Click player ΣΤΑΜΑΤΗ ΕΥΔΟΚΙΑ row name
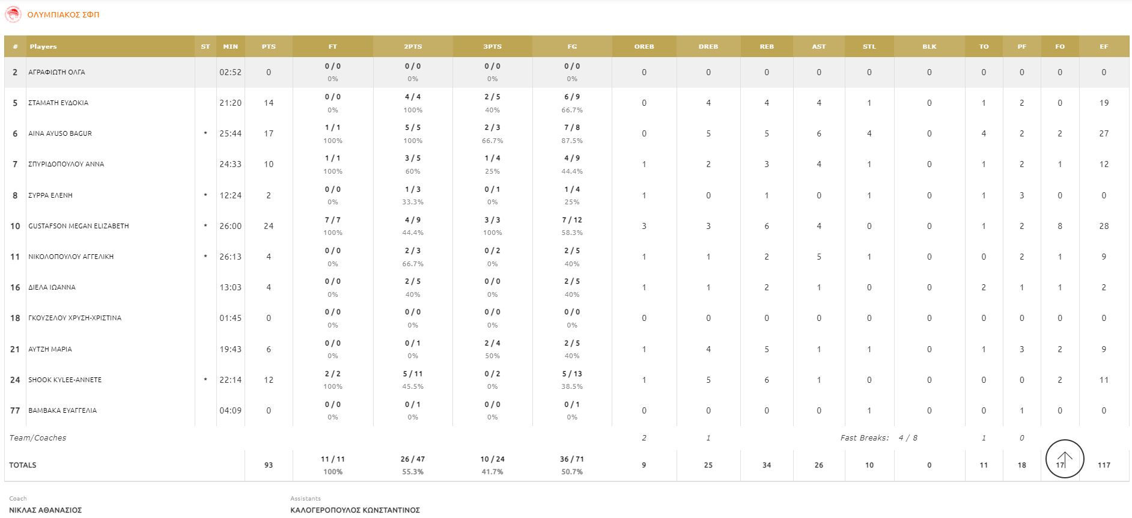 click(58, 103)
